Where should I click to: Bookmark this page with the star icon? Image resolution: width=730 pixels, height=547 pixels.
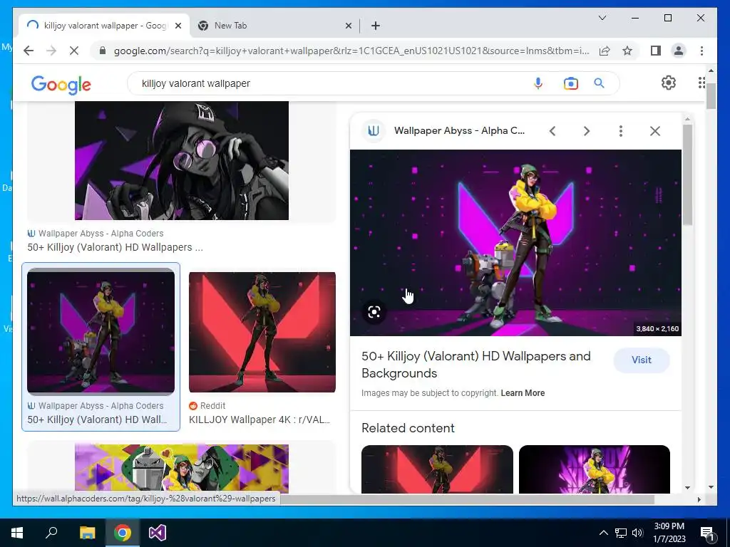(627, 51)
